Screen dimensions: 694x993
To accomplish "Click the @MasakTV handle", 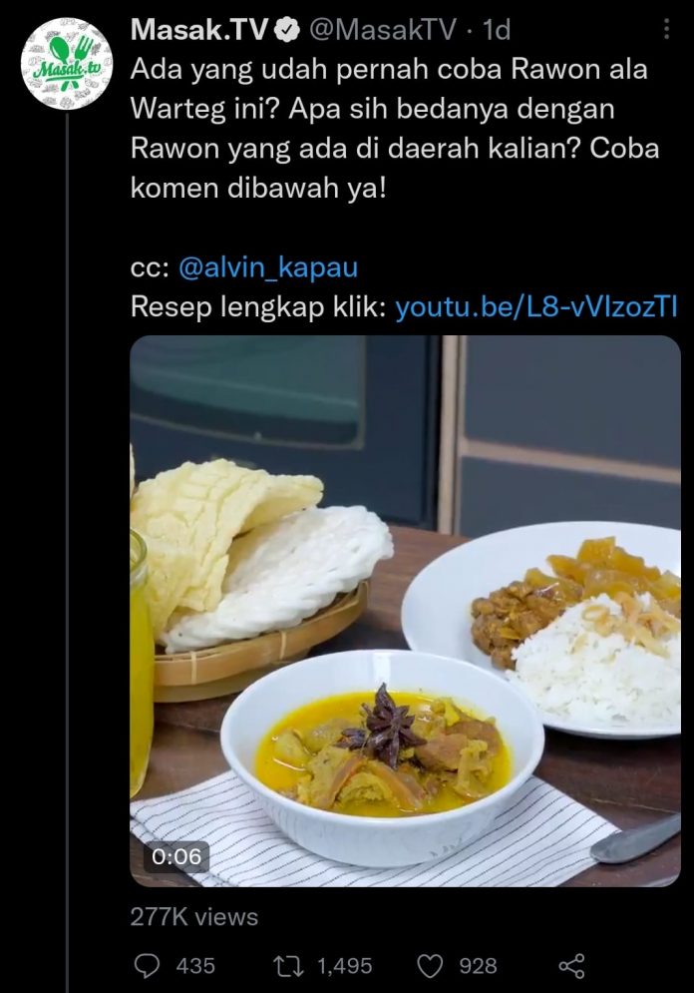I will (382, 30).
